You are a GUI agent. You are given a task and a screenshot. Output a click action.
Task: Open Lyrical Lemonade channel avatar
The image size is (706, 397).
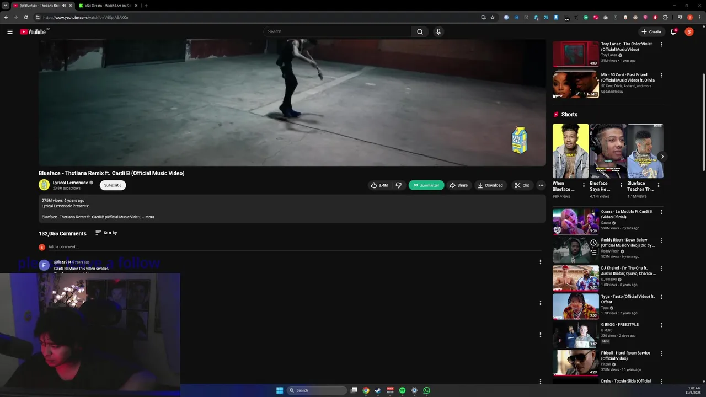[x=44, y=185]
